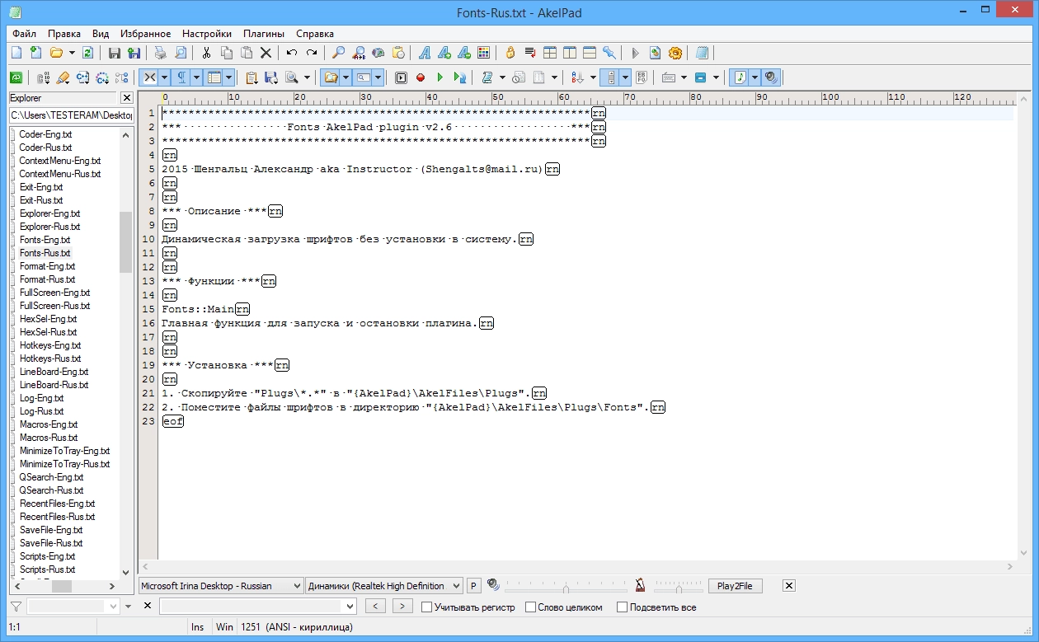Toggle the speaker speech button on the second toolbar
Image resolution: width=1039 pixels, height=642 pixels.
click(x=771, y=77)
